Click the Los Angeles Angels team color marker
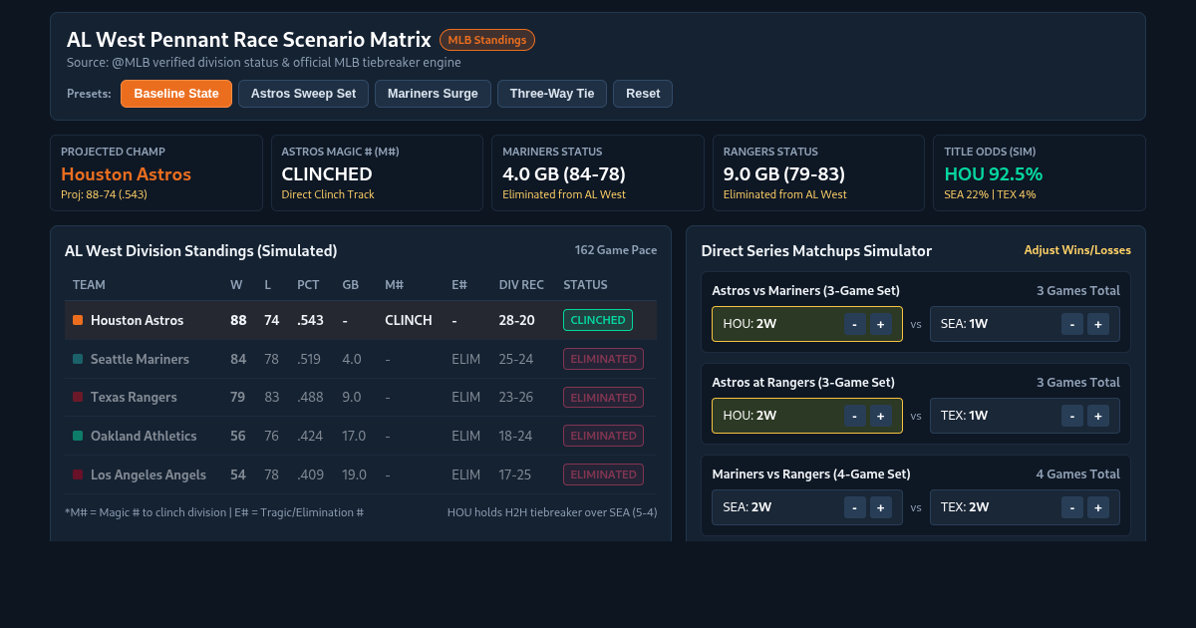The width and height of the screenshot is (1196, 628). click(x=78, y=474)
